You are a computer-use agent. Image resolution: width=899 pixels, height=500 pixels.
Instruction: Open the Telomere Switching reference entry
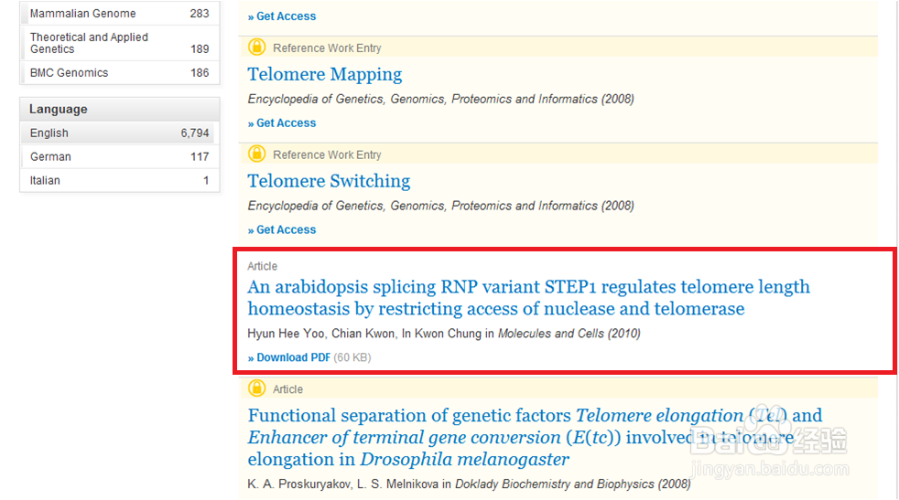point(329,181)
